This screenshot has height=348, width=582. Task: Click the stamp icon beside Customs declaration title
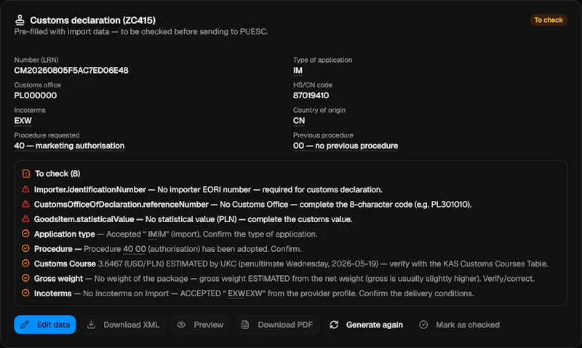tap(20, 20)
